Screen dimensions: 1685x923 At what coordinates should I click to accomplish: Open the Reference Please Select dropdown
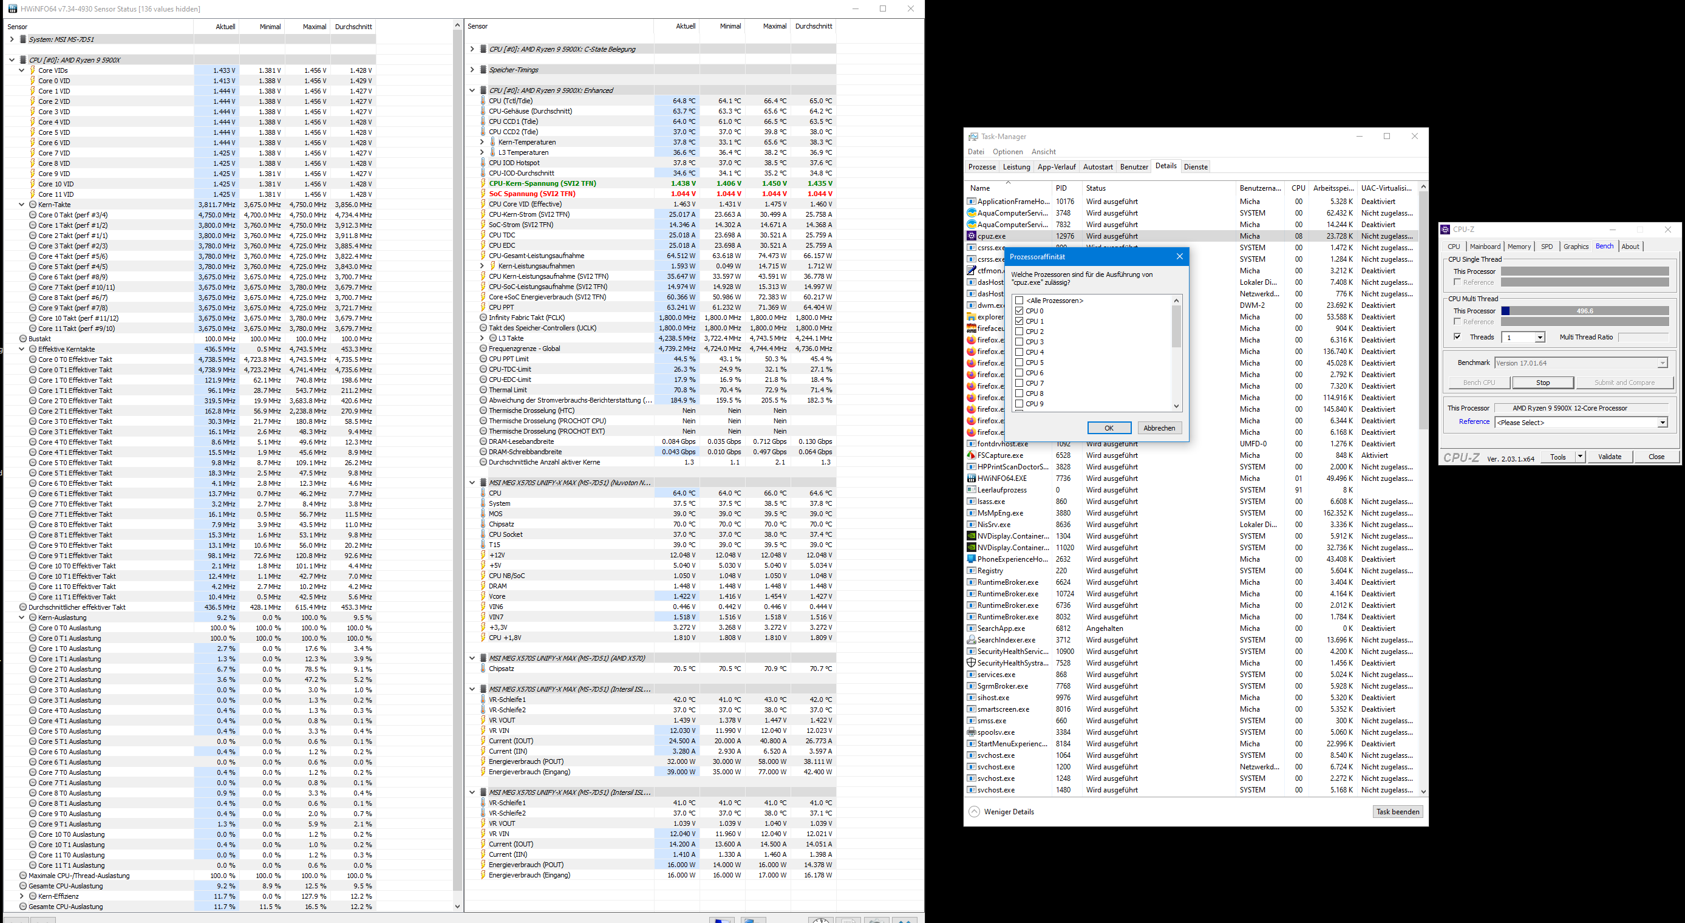pos(1661,423)
